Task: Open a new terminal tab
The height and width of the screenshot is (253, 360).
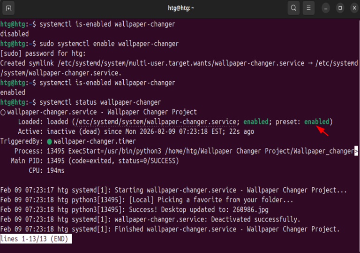Action: tap(9, 8)
